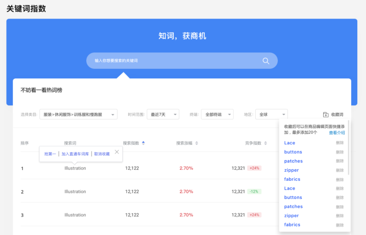Select 取消收藏 in the popup
This screenshot has height=235, width=366.
point(102,154)
